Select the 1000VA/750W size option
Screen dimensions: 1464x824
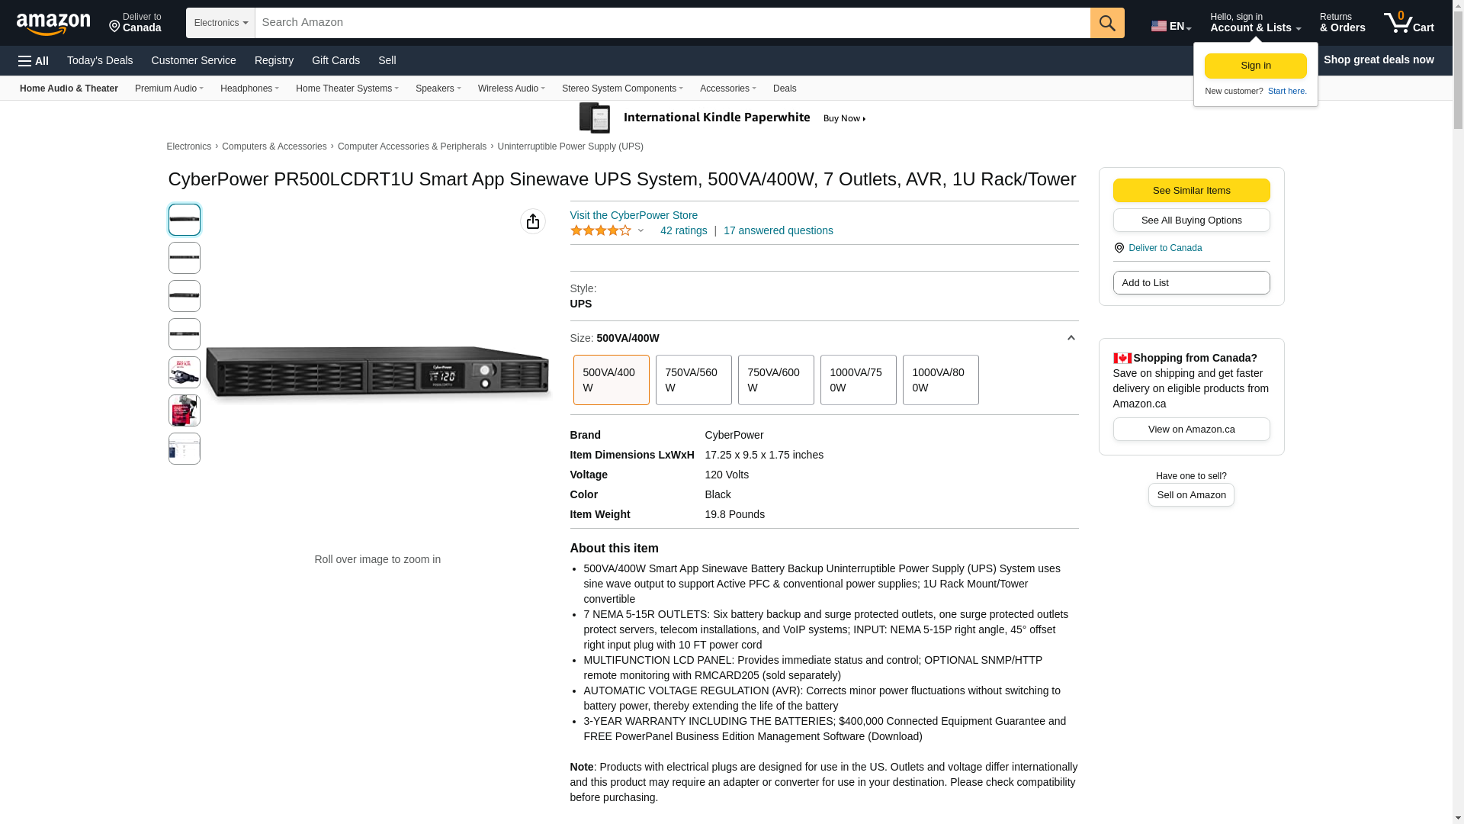coord(858,380)
